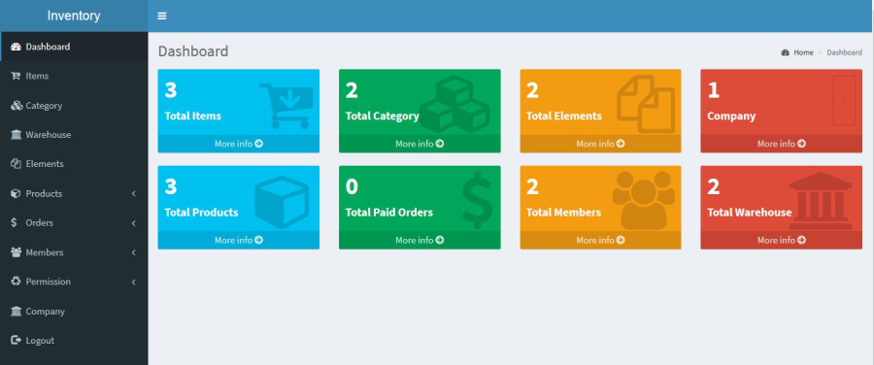View More info for Total Elements
The height and width of the screenshot is (365, 874).
[x=600, y=144]
